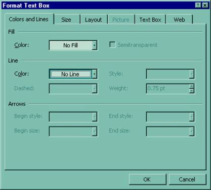Image resolution: width=211 pixels, height=190 pixels.
Task: Click the No Line color box
Action: click(x=70, y=74)
